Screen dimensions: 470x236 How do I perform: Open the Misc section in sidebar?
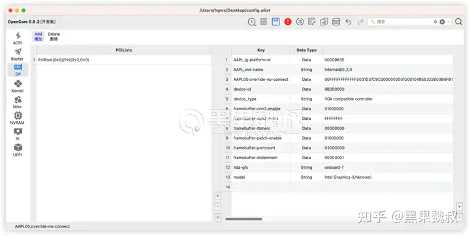pyautogui.click(x=18, y=102)
